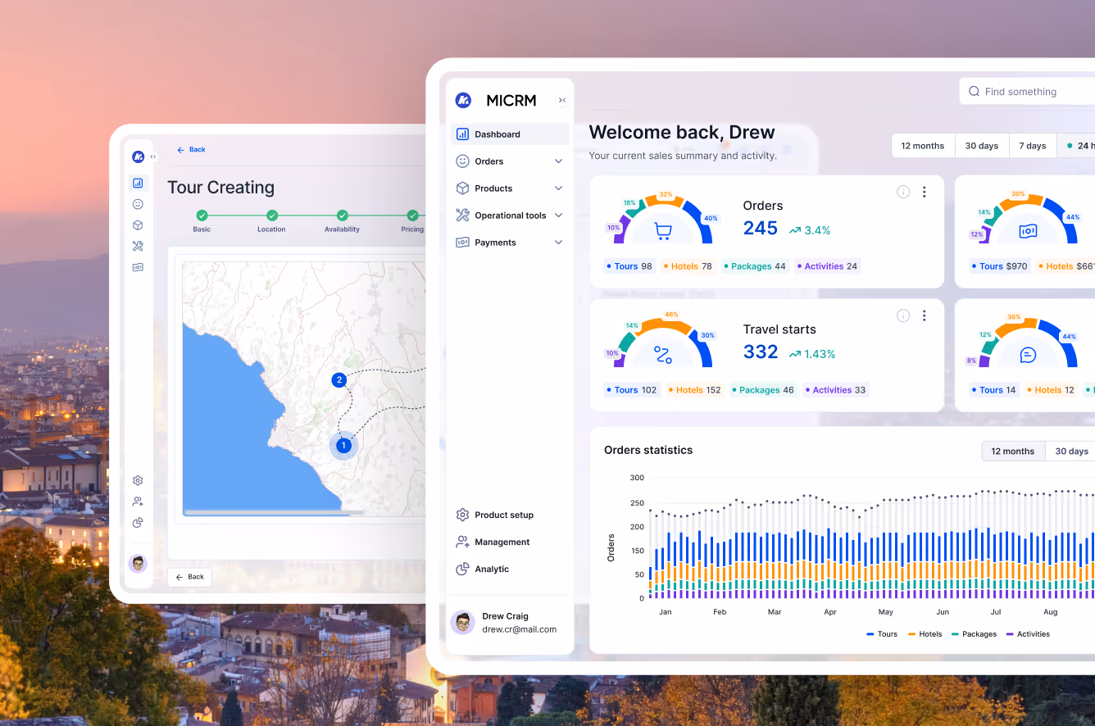1095x726 pixels.
Task: Click the search magnifier icon
Action: pyautogui.click(x=975, y=92)
